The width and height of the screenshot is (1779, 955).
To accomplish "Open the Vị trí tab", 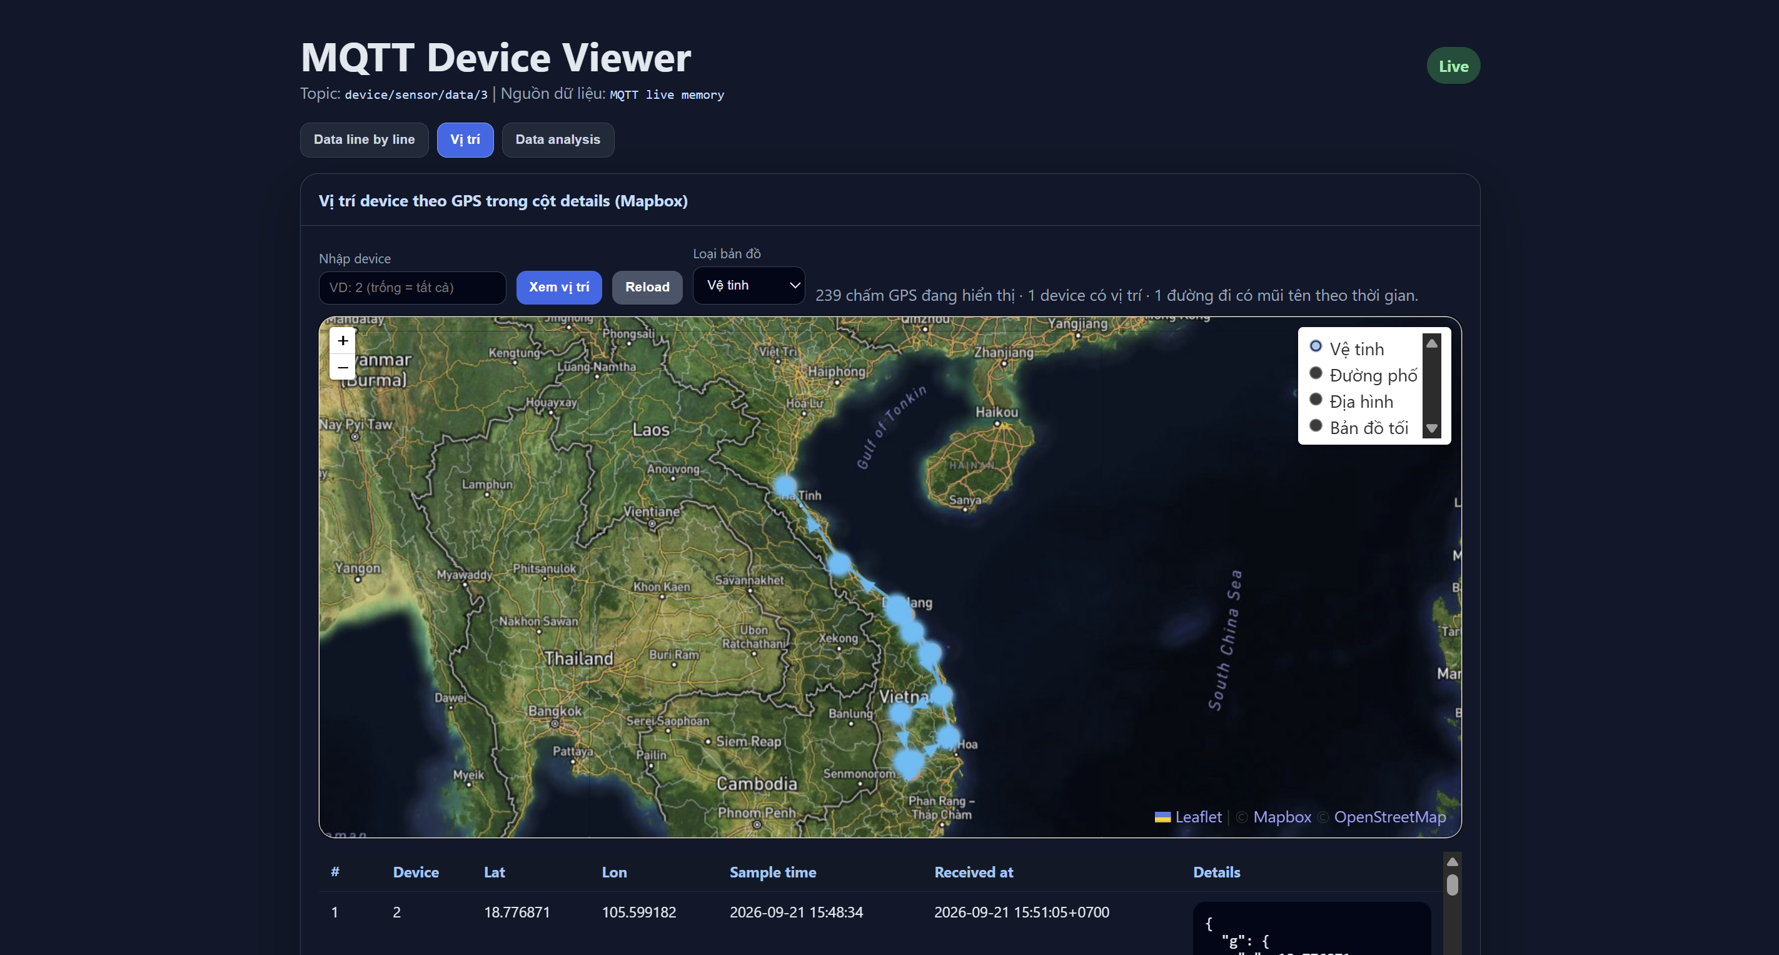I will coord(465,139).
